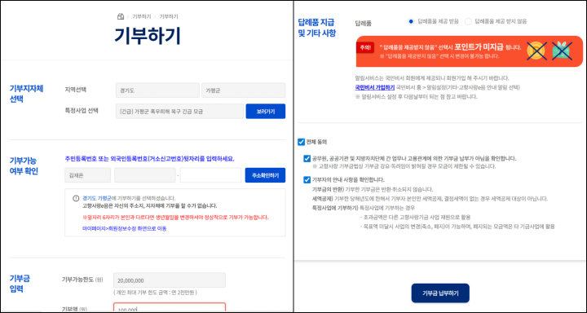Click the 답례품 지급 및 기타 사항 heading

[x=316, y=28]
